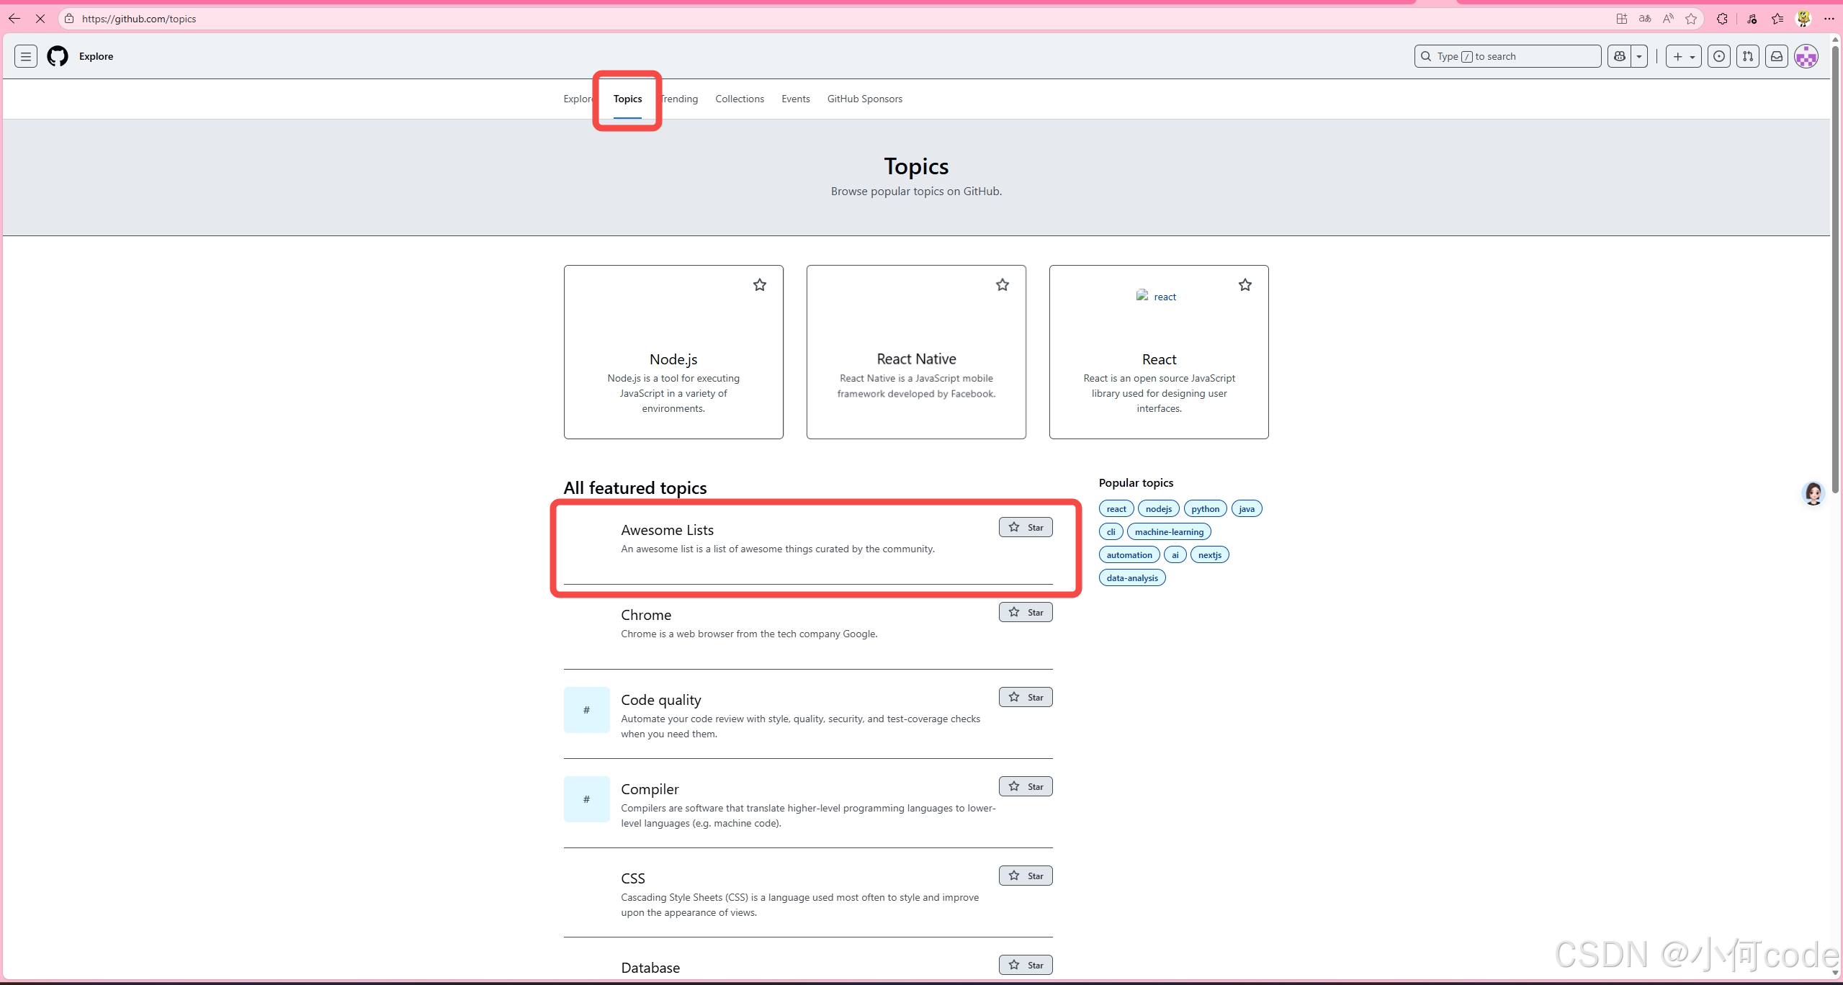
Task: Star the React Native topic card
Action: (x=1002, y=285)
